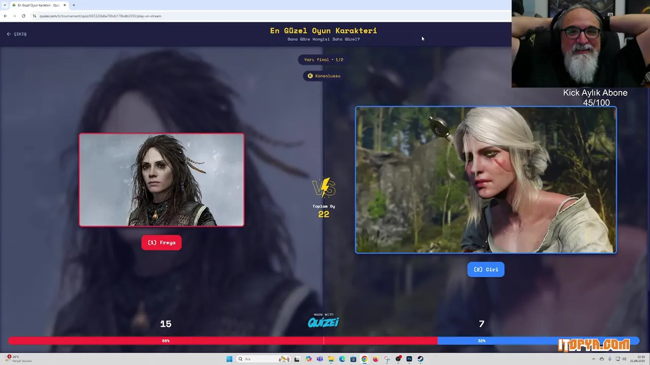
Task: Open the clock and date at 22:30
Action: click(x=637, y=359)
